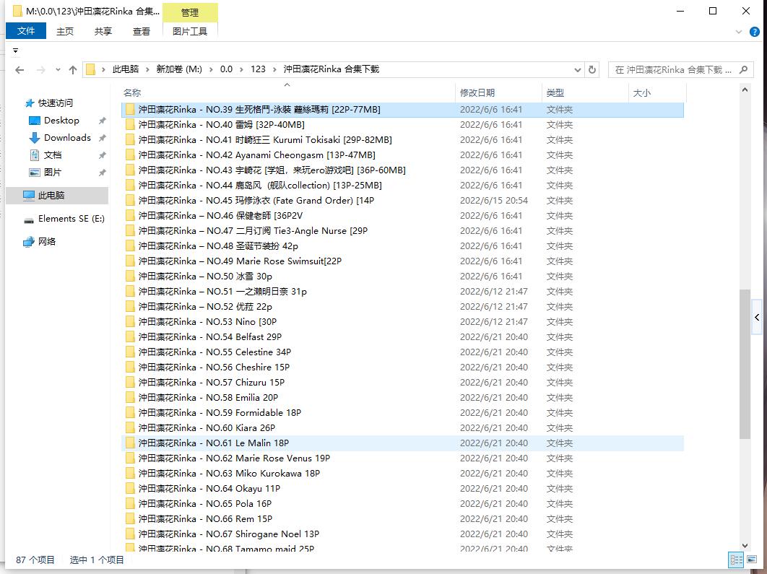Open Downloads in Quick access
This screenshot has width=767, height=574.
click(67, 138)
